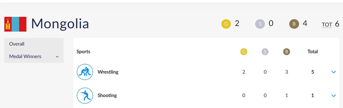Open the Wrestling sport link

[108, 72]
